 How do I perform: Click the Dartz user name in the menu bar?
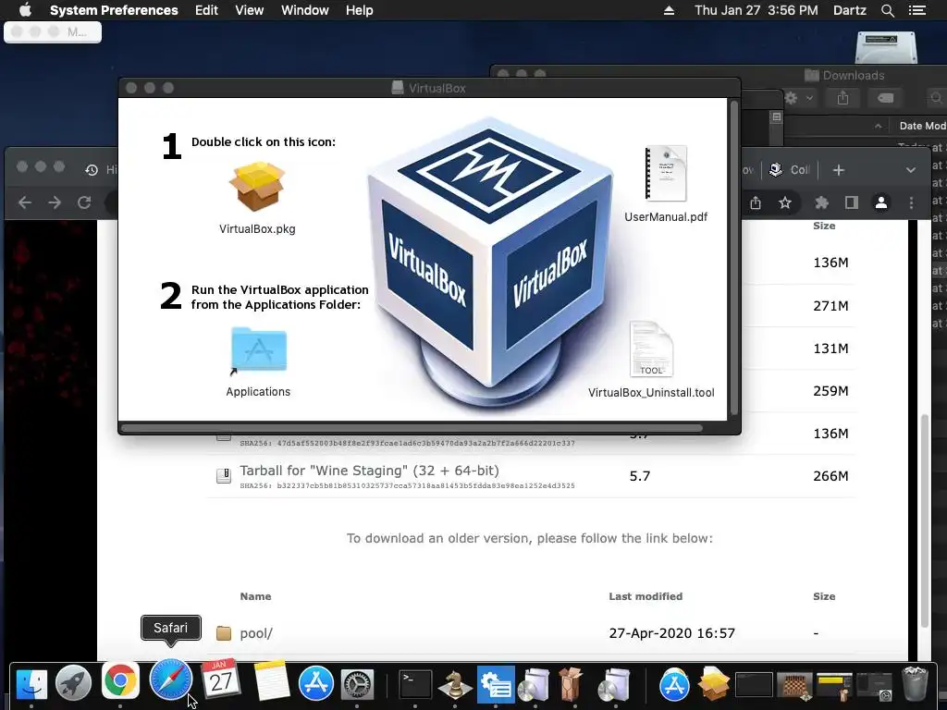point(850,10)
